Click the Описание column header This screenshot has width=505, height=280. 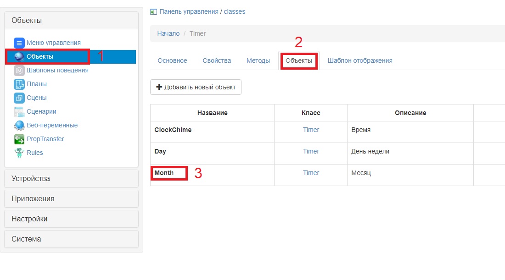[x=410, y=113]
